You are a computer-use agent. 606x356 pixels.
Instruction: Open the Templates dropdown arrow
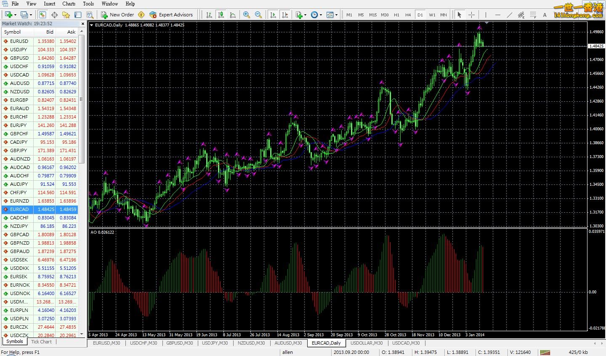tap(337, 15)
